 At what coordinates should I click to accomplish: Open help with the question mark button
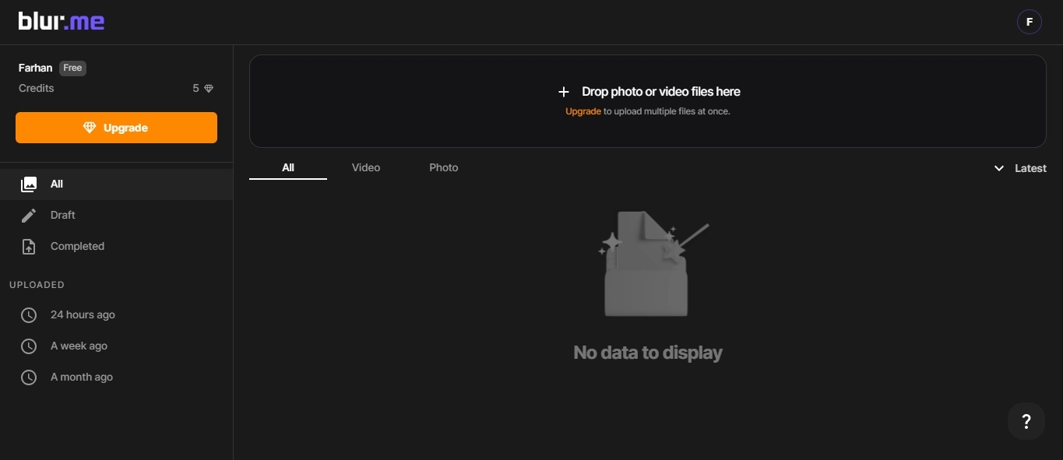[1026, 421]
